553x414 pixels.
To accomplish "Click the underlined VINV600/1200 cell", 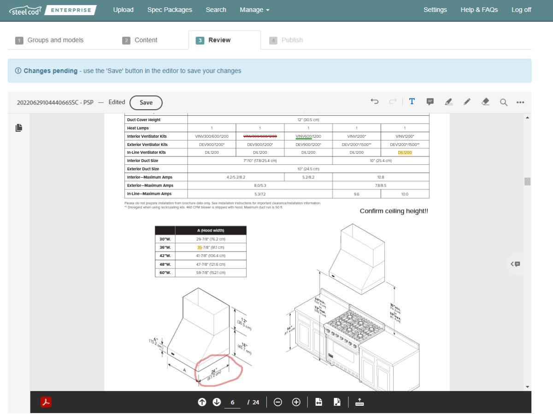I will tap(308, 136).
